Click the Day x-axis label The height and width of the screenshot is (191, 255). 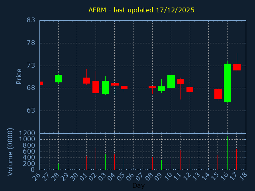pos(138,185)
